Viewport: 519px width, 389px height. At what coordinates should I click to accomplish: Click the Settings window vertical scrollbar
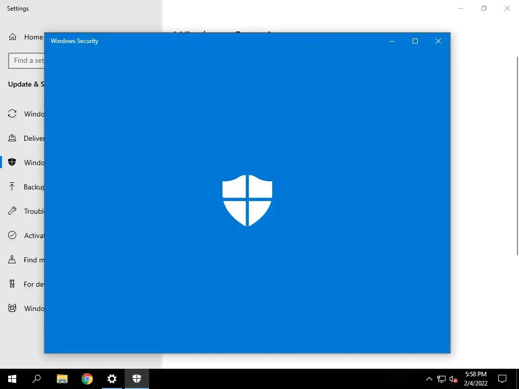click(517, 155)
